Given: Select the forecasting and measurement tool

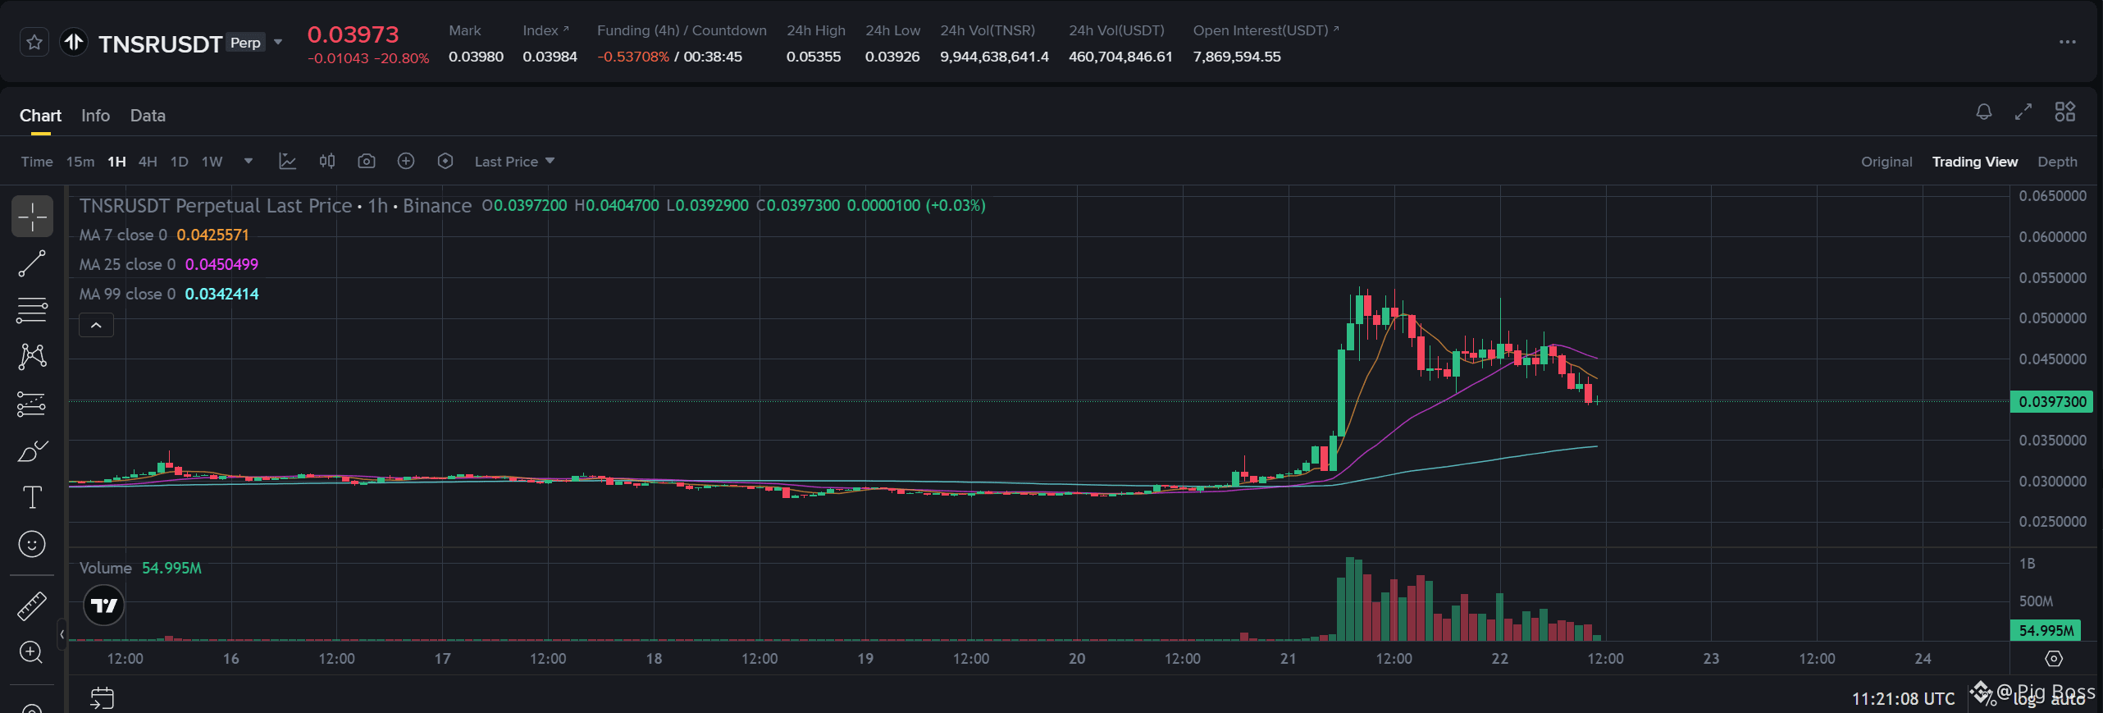Looking at the screenshot, I should tap(32, 404).
